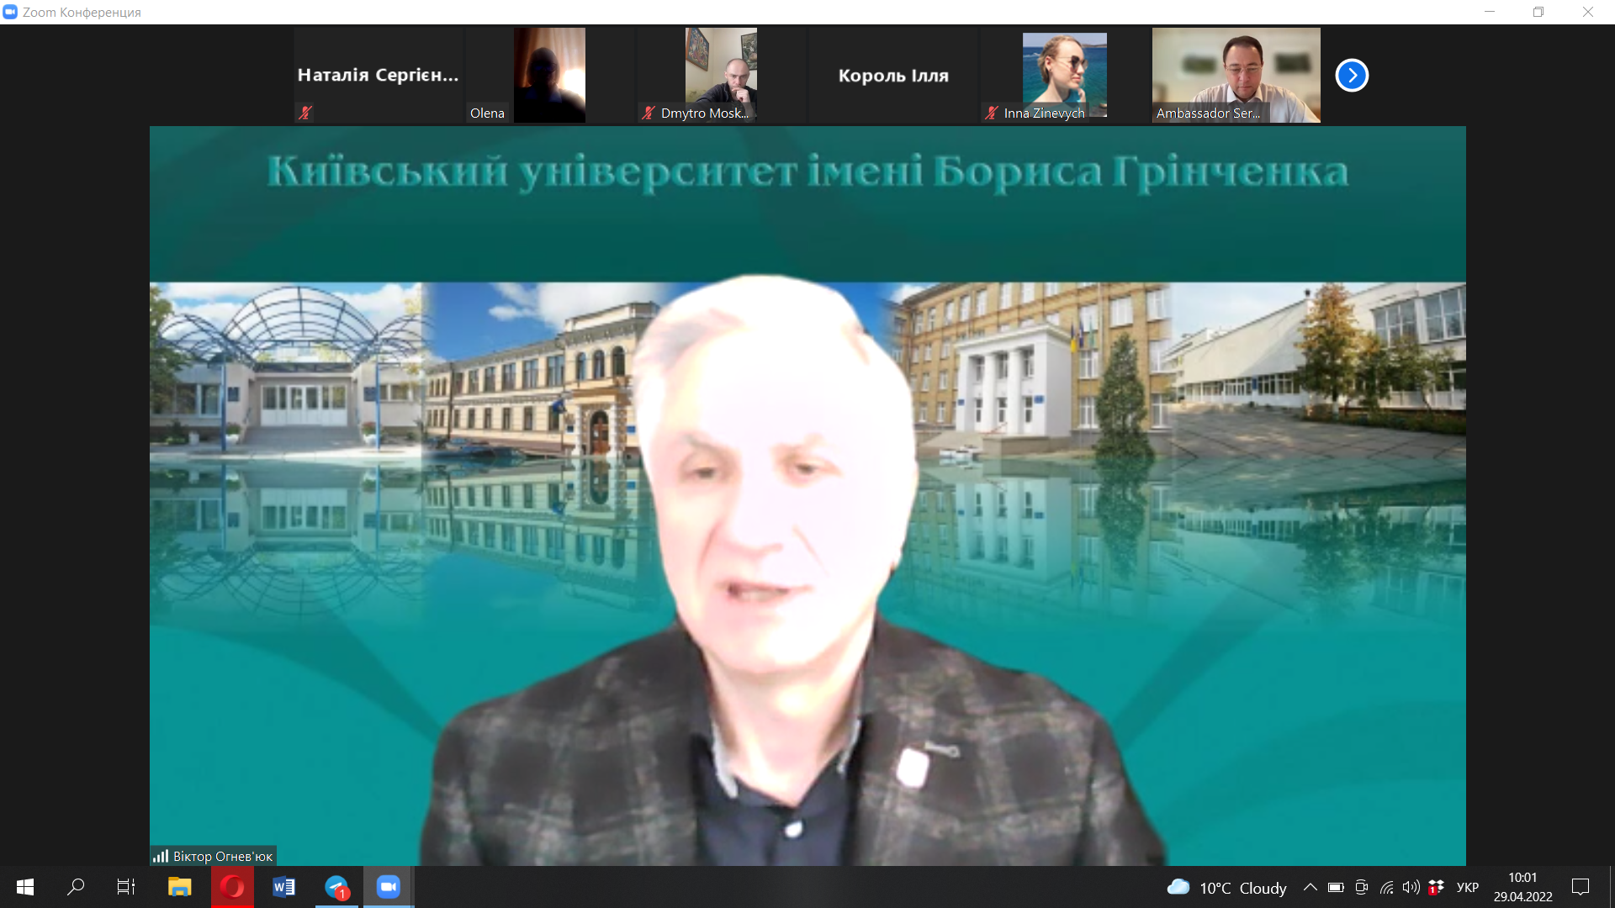
Task: Show next participants with blue arrow
Action: pyautogui.click(x=1352, y=76)
